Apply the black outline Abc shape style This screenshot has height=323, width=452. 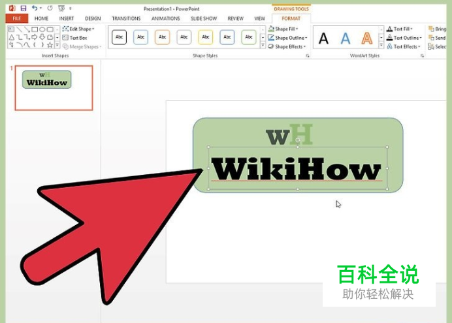[x=119, y=37]
